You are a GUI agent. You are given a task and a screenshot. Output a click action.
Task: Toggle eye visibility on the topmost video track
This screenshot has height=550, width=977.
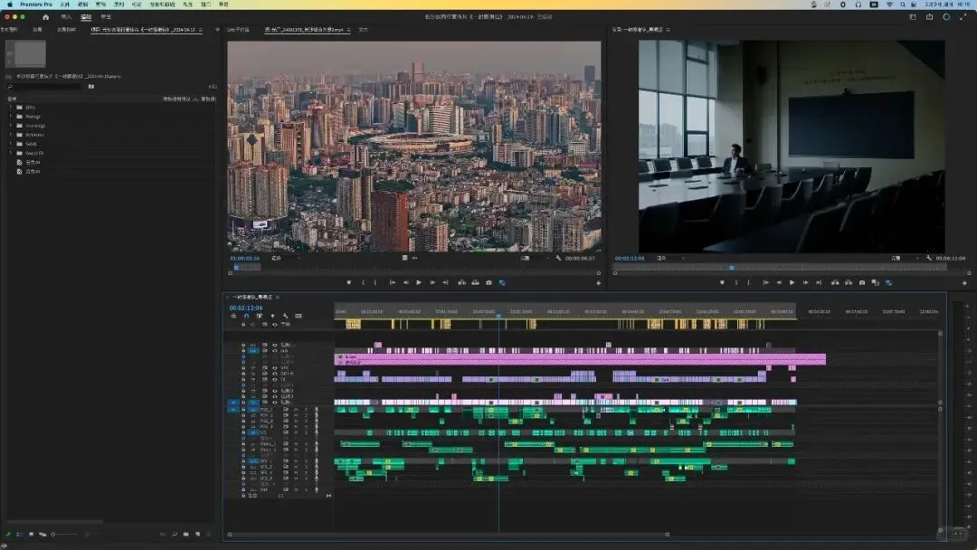[x=275, y=345]
